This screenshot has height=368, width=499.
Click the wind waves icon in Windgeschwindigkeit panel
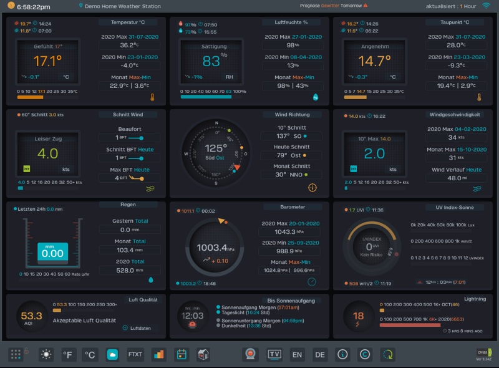coord(477,189)
